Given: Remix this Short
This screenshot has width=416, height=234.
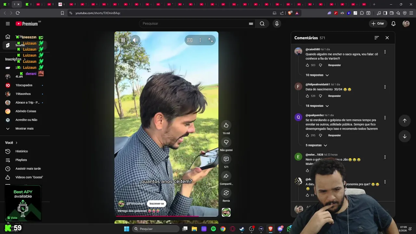Looking at the screenshot, I should 226,193.
